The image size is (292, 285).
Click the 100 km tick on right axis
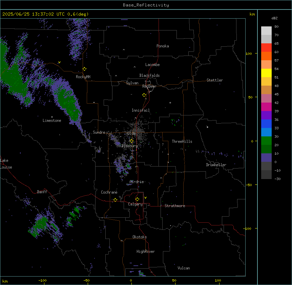[x=249, y=53]
